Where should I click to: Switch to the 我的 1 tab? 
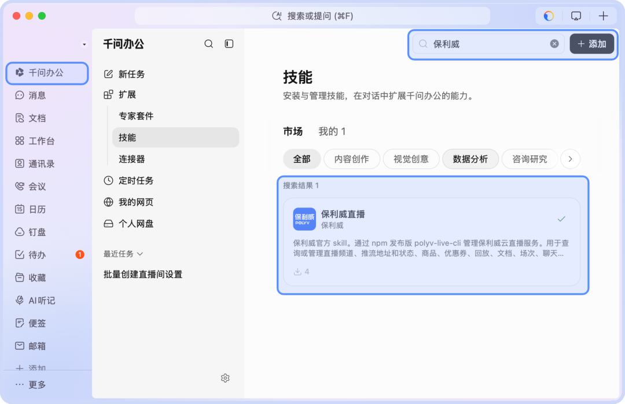(332, 132)
